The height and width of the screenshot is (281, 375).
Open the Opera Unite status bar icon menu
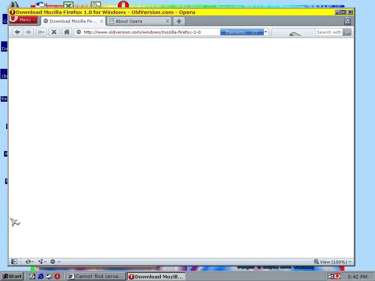(42, 262)
